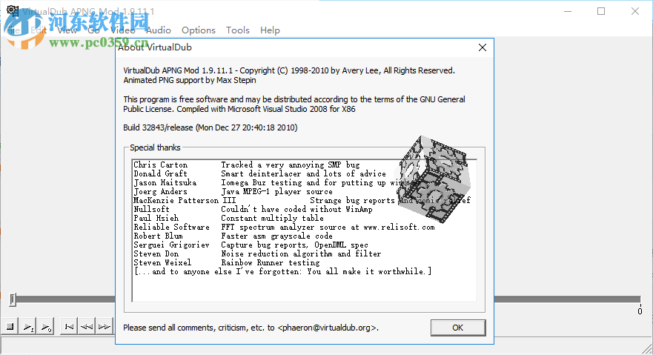
Task: Jump to the start of video
Action: [x=69, y=327]
